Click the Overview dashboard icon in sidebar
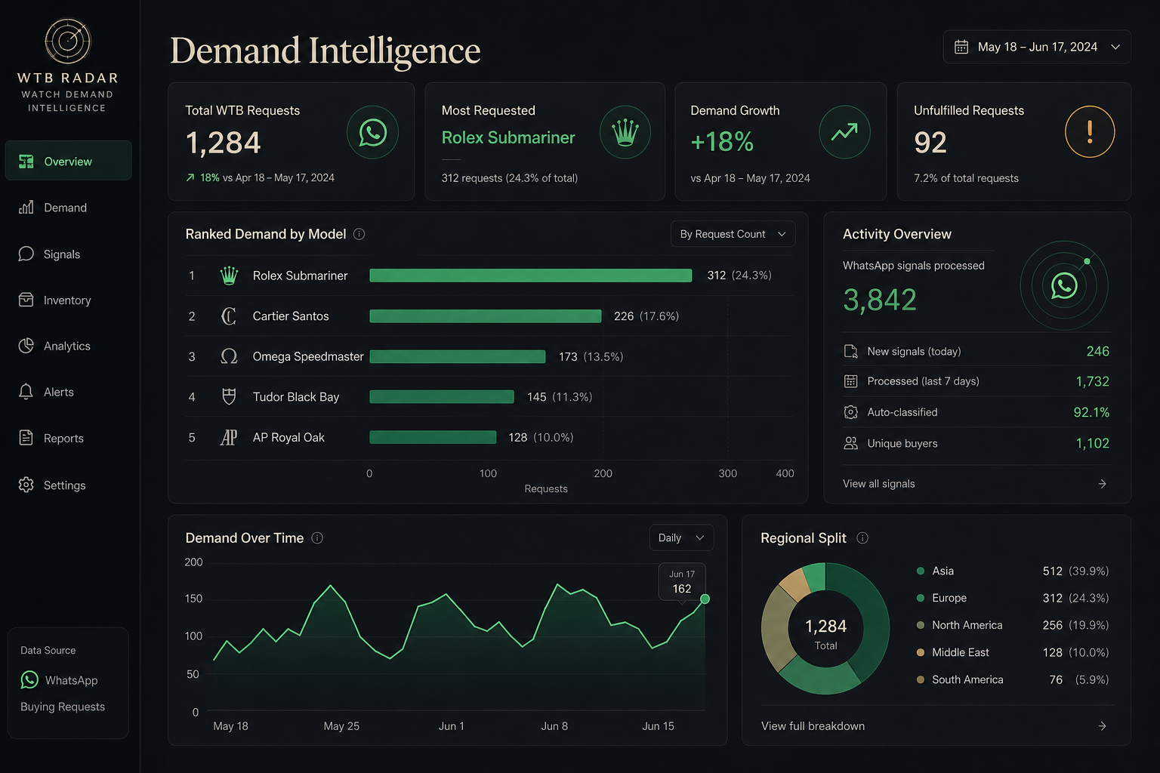Viewport: 1160px width, 773px height. point(26,162)
